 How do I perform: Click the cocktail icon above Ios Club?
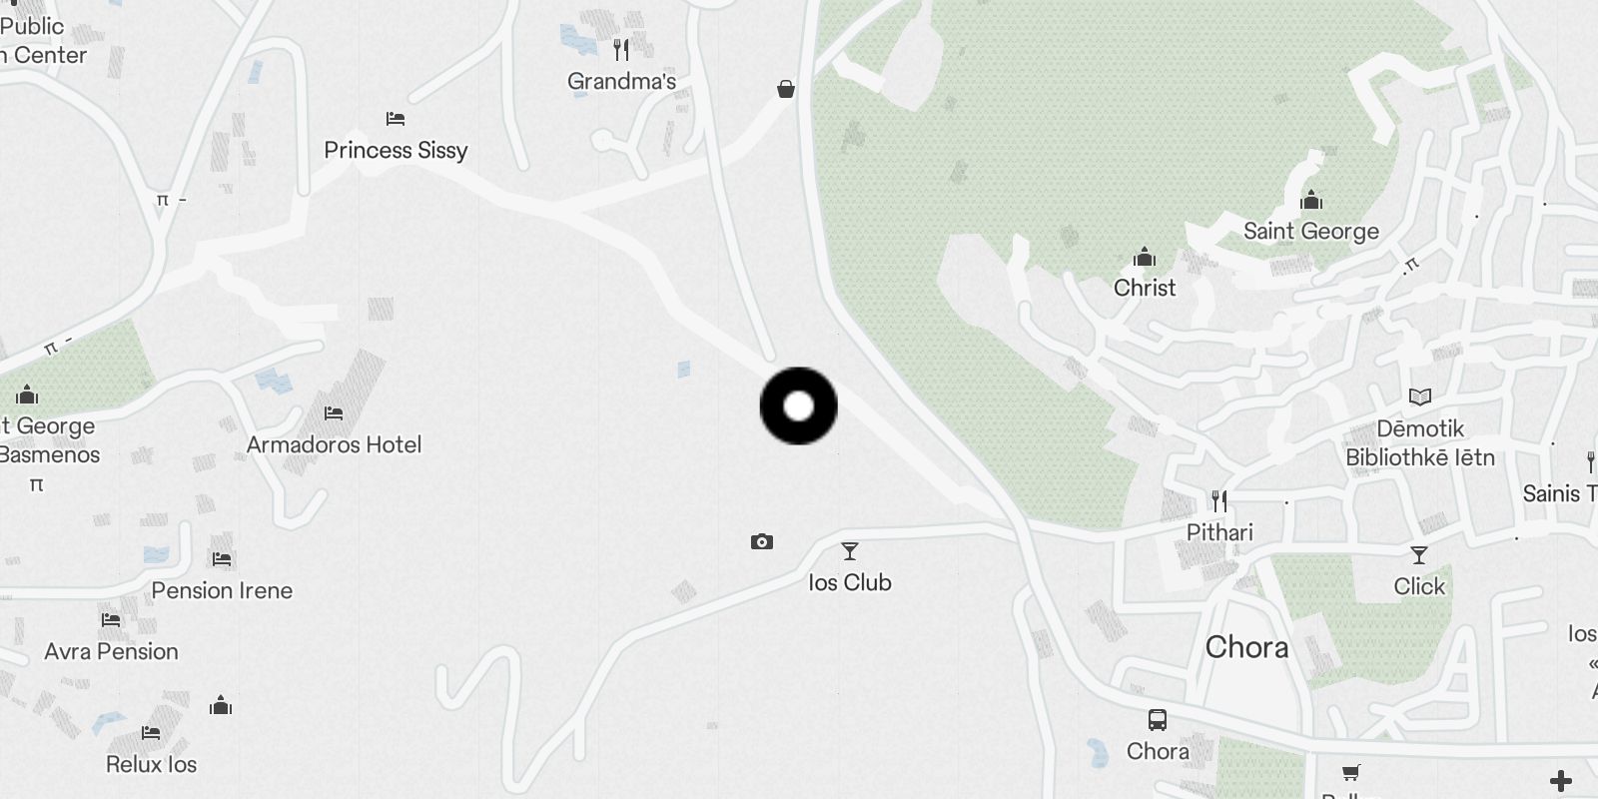coord(850,551)
